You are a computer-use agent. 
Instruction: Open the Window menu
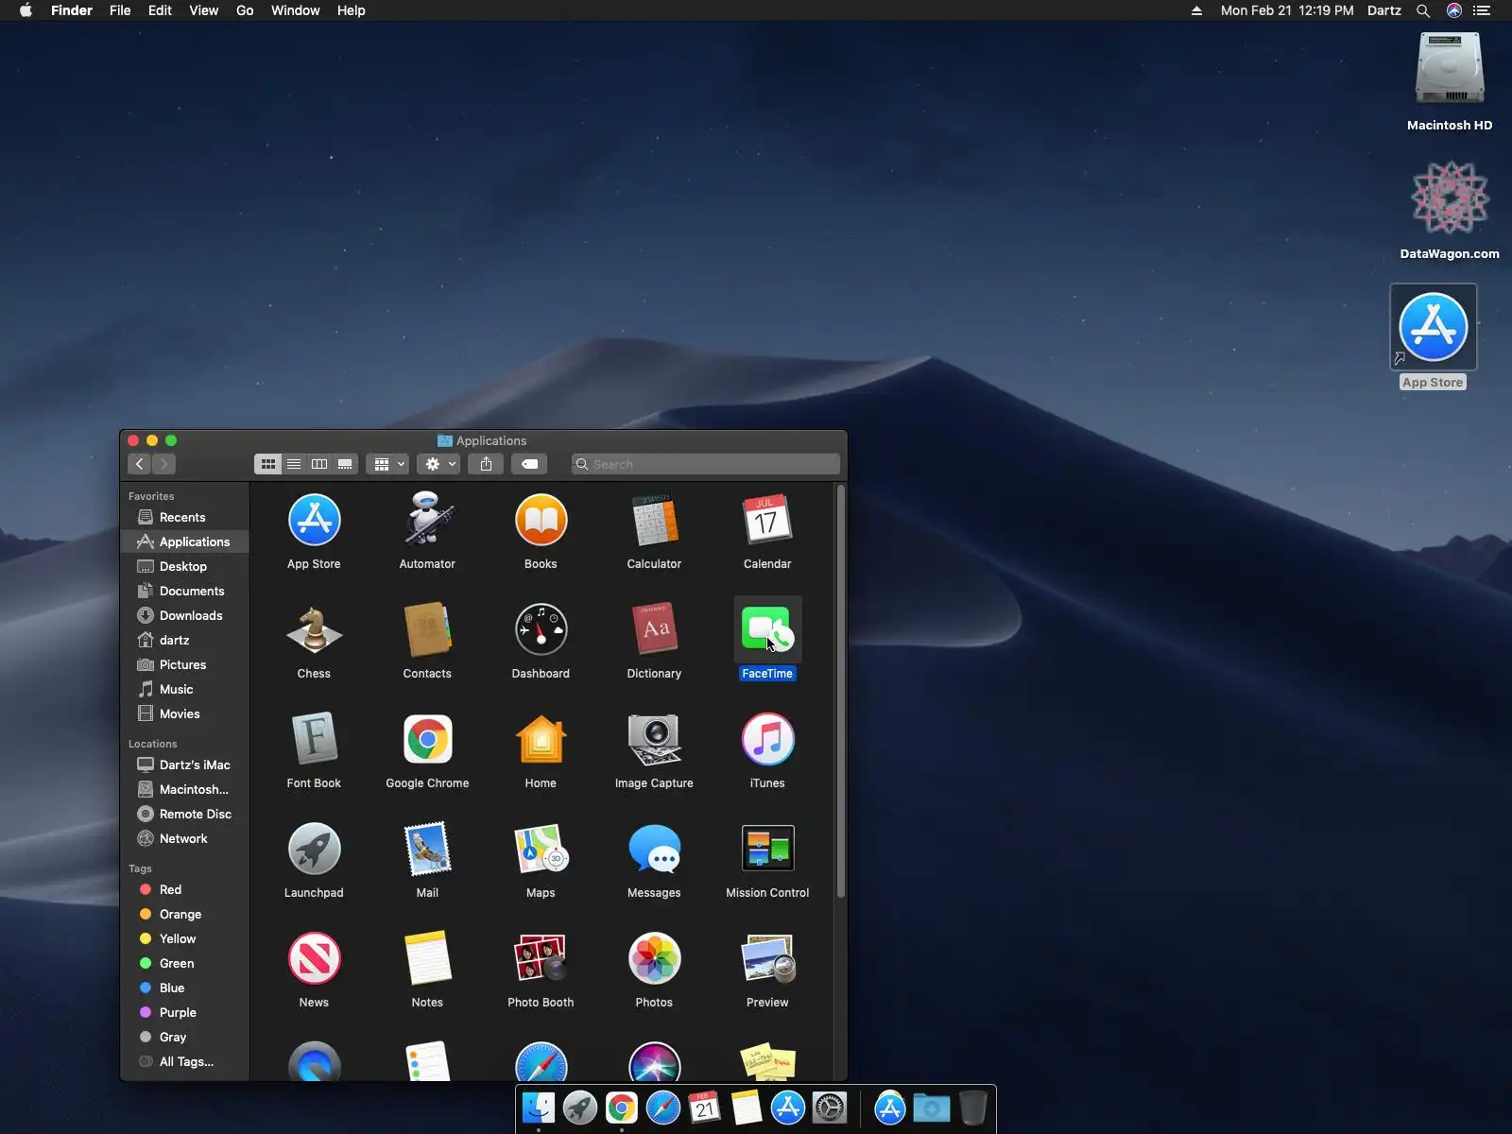coord(295,10)
